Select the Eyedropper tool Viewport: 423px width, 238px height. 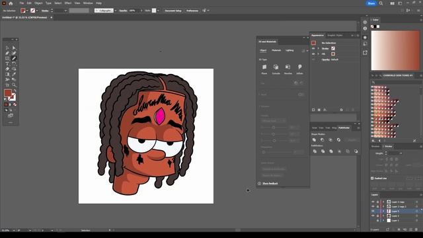click(14, 74)
